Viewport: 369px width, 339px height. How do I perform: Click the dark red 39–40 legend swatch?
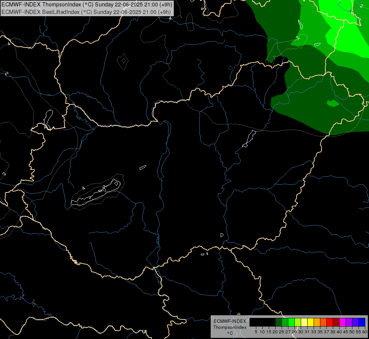(x=336, y=322)
